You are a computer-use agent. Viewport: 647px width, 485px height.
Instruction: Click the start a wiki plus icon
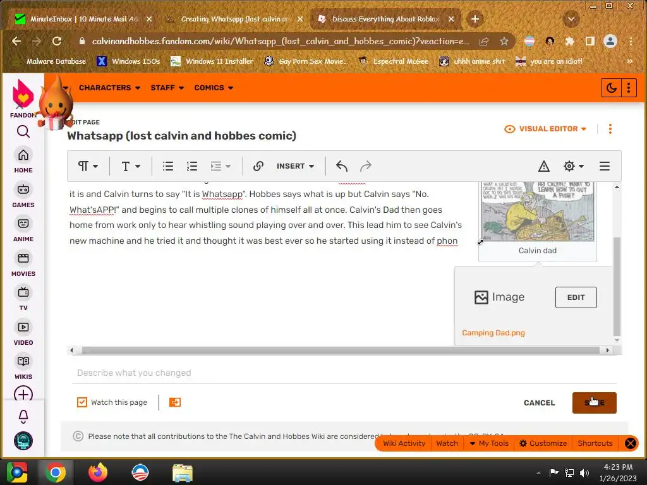tap(23, 394)
